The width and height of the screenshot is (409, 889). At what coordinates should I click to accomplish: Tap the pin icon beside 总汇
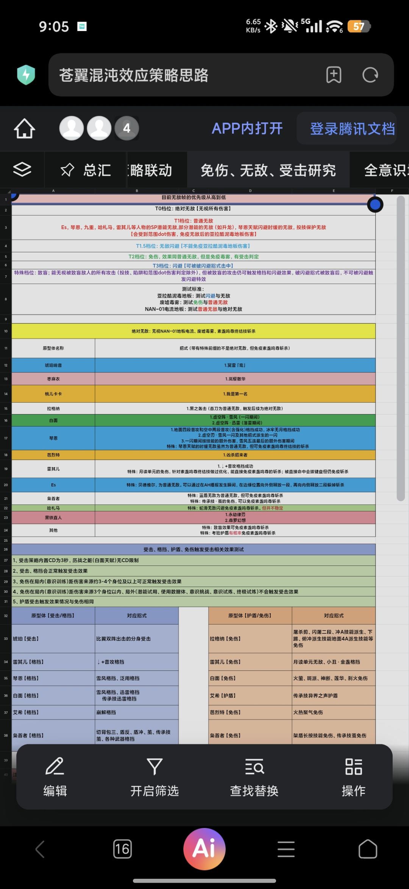(67, 170)
